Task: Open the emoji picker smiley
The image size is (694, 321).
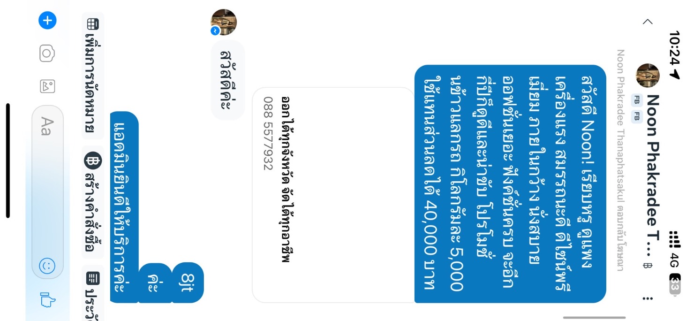Action: (x=47, y=267)
